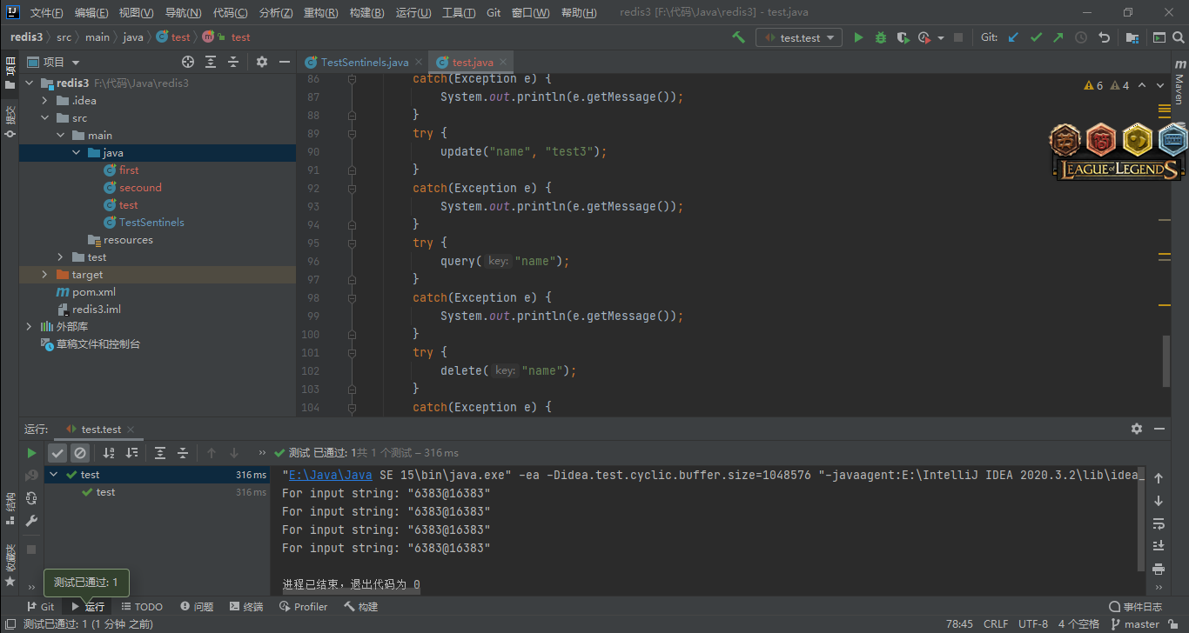1189x633 pixels.
Task: Open Run panel settings gear
Action: click(x=1136, y=429)
